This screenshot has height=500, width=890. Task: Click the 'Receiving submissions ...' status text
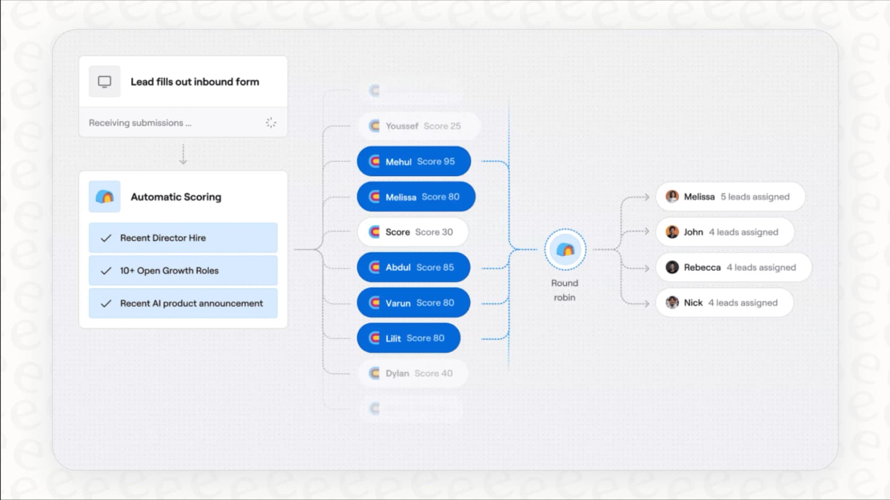click(x=140, y=123)
